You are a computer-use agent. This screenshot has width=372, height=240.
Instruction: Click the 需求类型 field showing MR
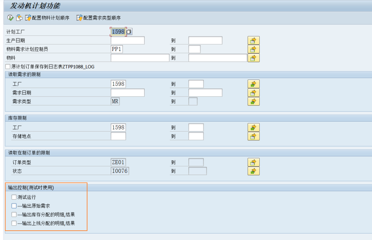[115, 102]
